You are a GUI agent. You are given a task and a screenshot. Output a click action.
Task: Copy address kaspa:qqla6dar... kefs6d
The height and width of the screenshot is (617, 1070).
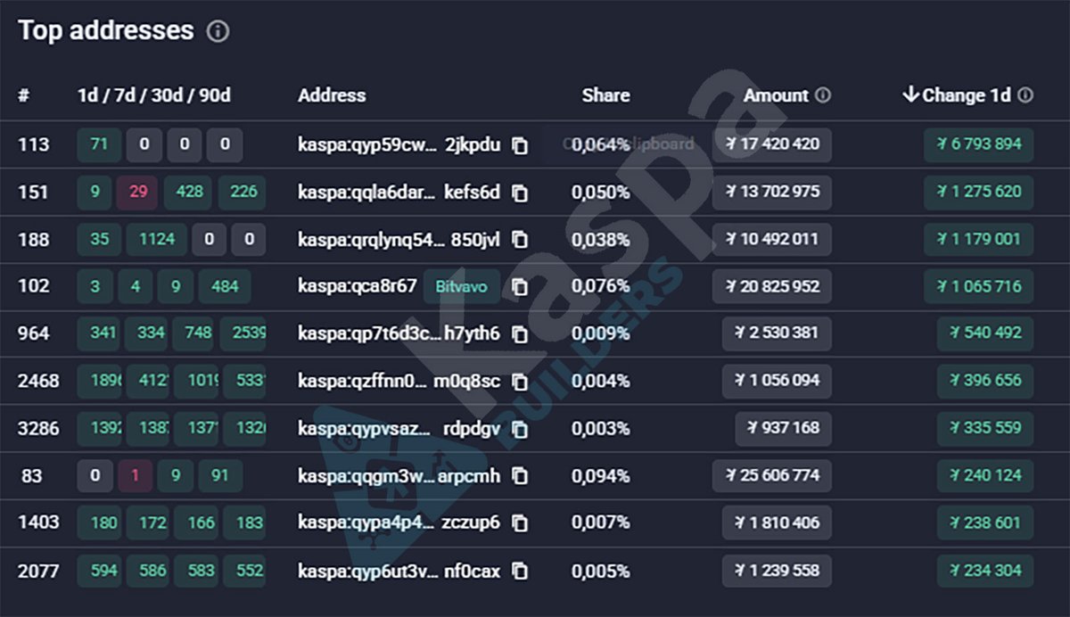coord(520,193)
